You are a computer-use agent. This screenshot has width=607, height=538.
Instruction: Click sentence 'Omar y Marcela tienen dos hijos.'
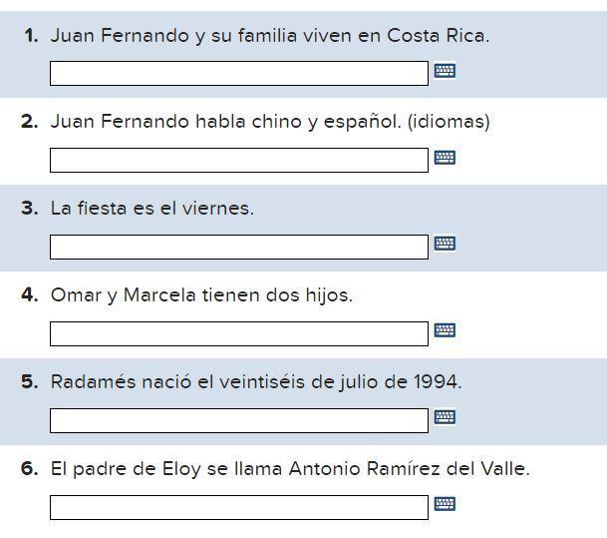point(201,295)
